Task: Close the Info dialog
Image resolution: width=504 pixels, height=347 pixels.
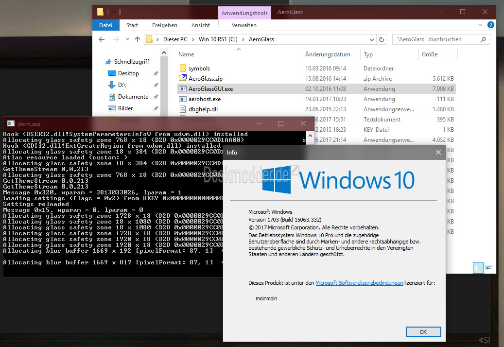Action: pos(438,152)
